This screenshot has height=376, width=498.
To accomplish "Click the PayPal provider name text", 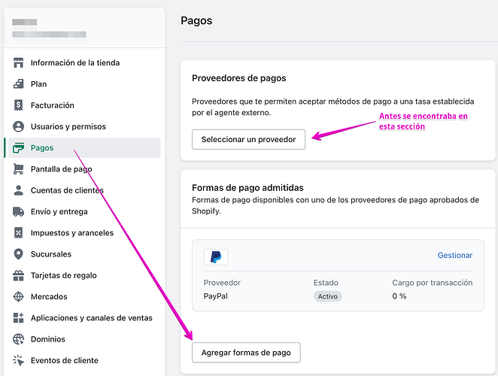I will 216,296.
